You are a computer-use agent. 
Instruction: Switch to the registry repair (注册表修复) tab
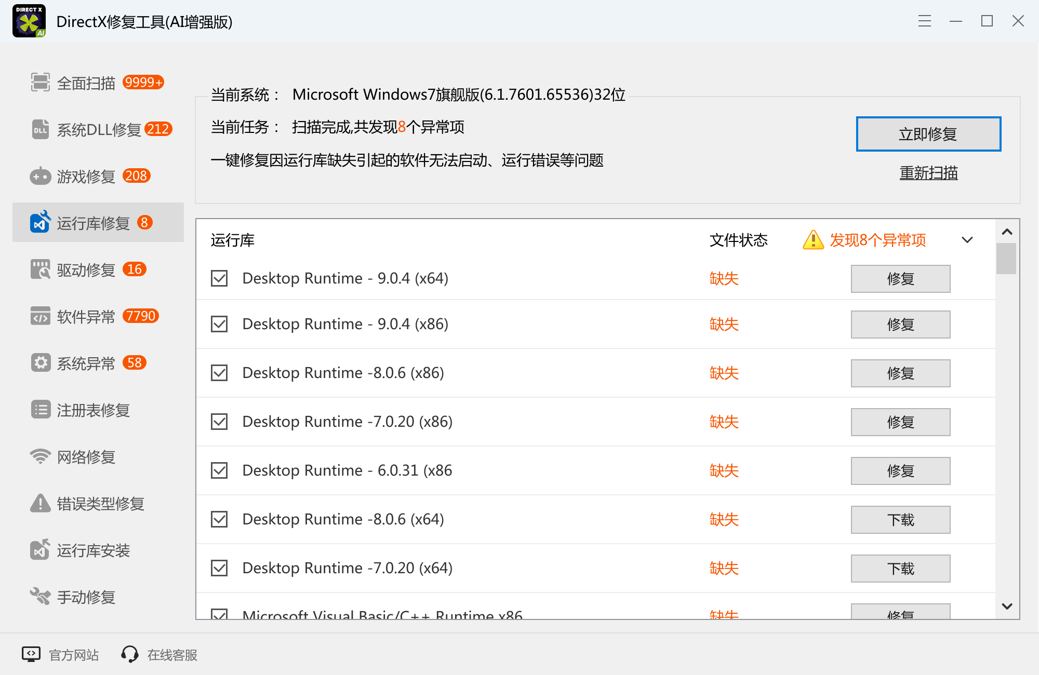(93, 410)
